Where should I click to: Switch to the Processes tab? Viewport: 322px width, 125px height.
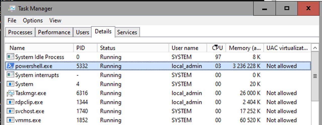click(x=20, y=32)
